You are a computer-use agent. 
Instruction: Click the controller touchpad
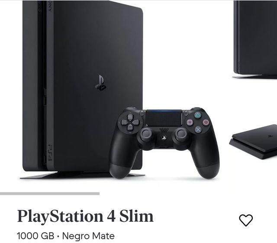(164, 118)
